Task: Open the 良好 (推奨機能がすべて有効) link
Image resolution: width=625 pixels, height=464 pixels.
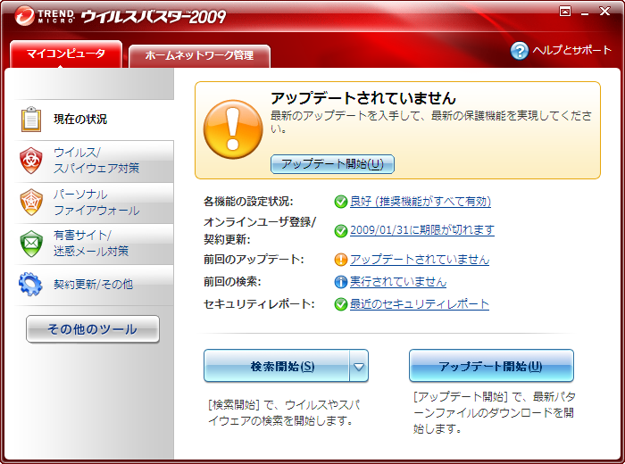Action: 421,202
